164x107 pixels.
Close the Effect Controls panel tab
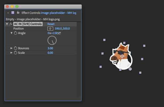(8, 13)
